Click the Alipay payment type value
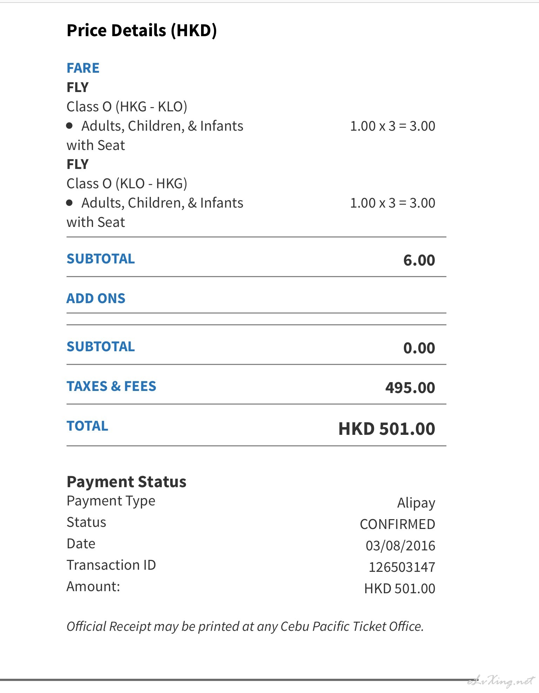 point(416,503)
